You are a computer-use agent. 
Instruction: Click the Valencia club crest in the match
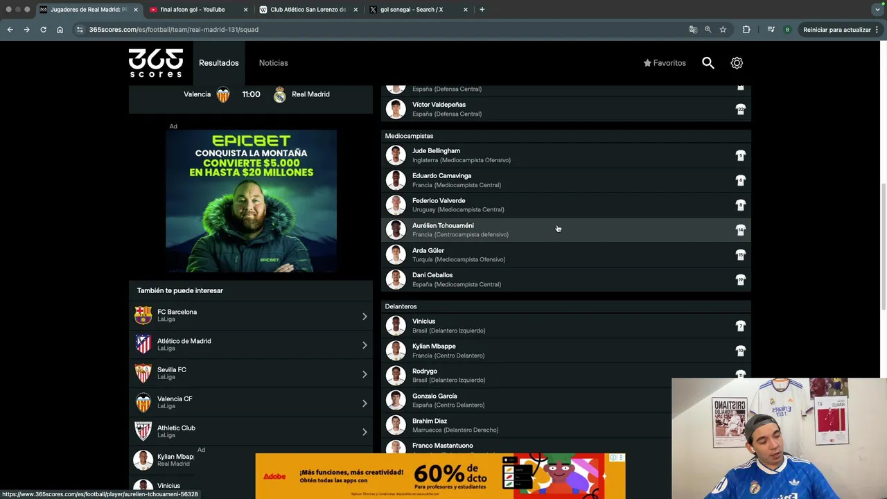pos(223,95)
